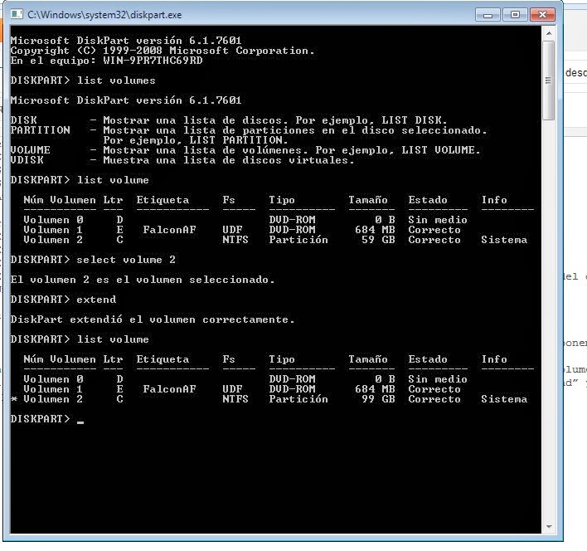Click the '99 GB' size in second table

pyautogui.click(x=378, y=399)
